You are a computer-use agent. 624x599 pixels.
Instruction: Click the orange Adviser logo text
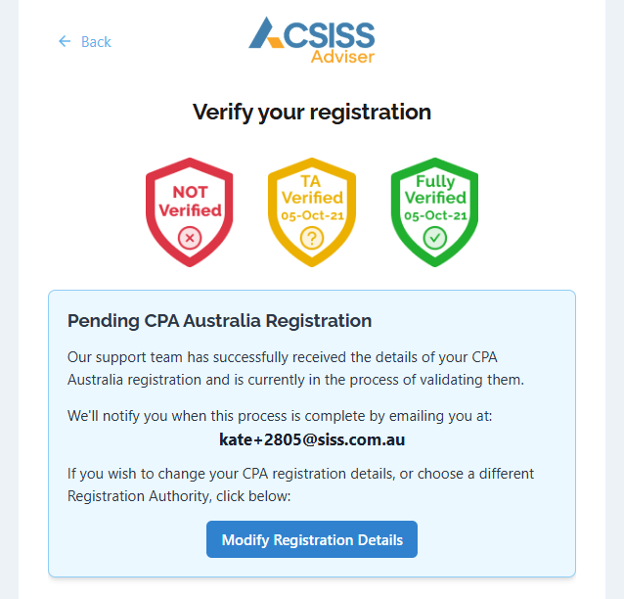click(342, 56)
